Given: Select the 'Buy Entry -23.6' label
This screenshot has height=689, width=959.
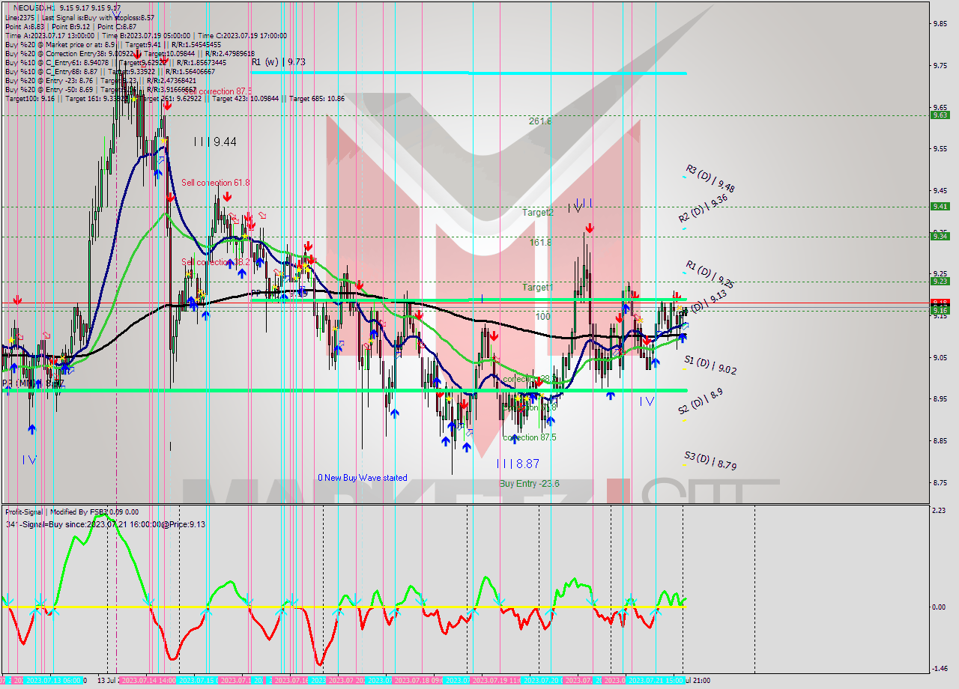Looking at the screenshot, I should point(529,484).
